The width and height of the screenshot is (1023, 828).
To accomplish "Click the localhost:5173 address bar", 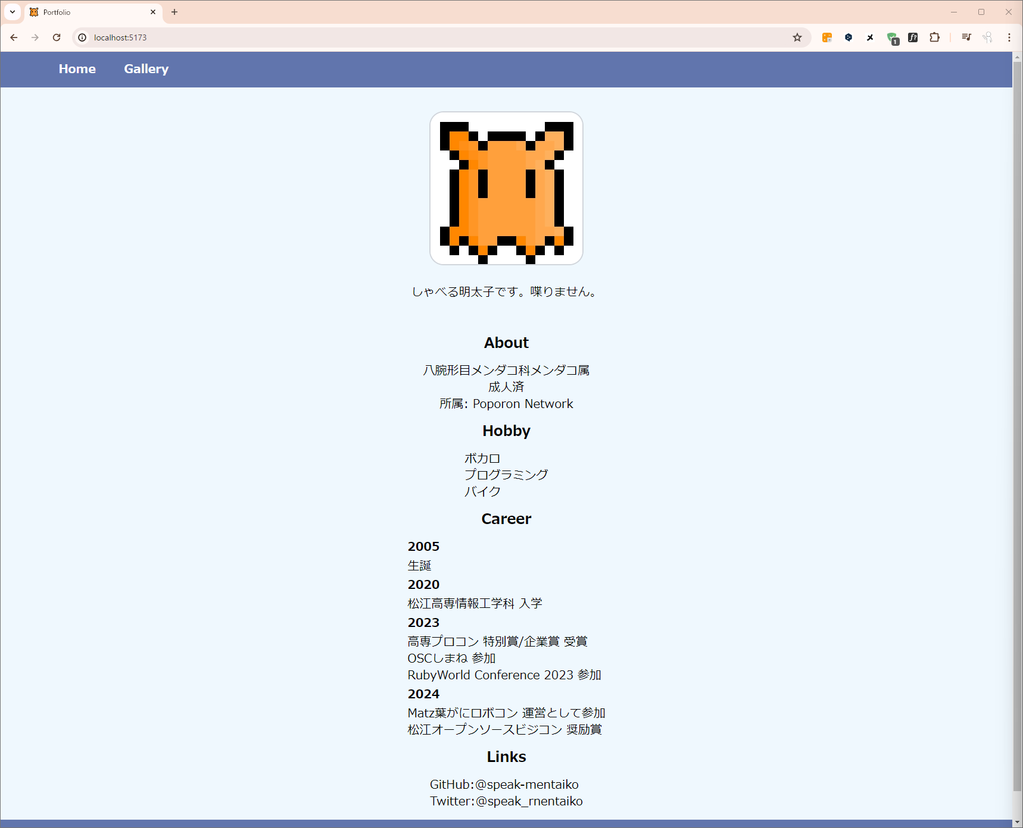I will pyautogui.click(x=417, y=37).
